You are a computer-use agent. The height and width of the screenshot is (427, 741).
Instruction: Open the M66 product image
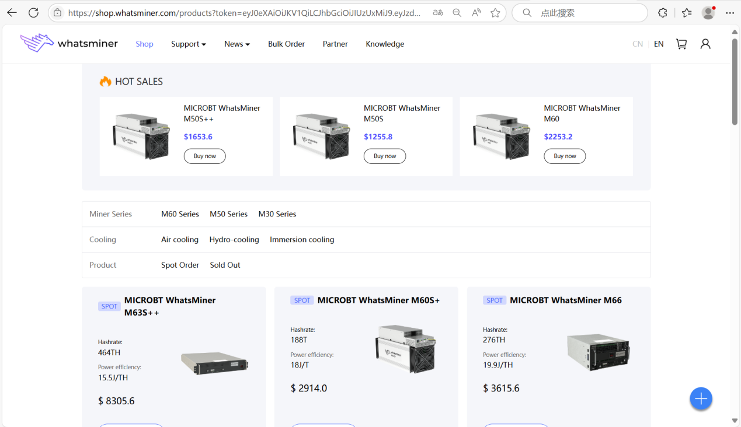(x=599, y=352)
